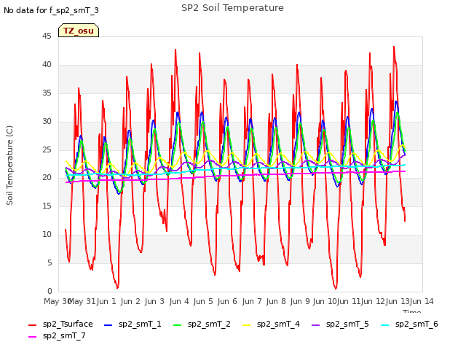This screenshot has height=350, width=466.
Task: Click the SP2 Soil Temperature chart title
Action: click(x=232, y=8)
